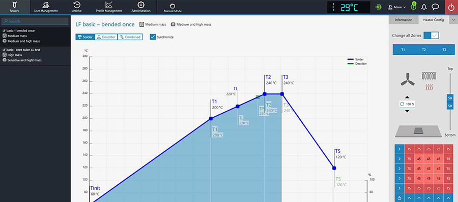
Task: Select the Combined mode button
Action: [130, 37]
